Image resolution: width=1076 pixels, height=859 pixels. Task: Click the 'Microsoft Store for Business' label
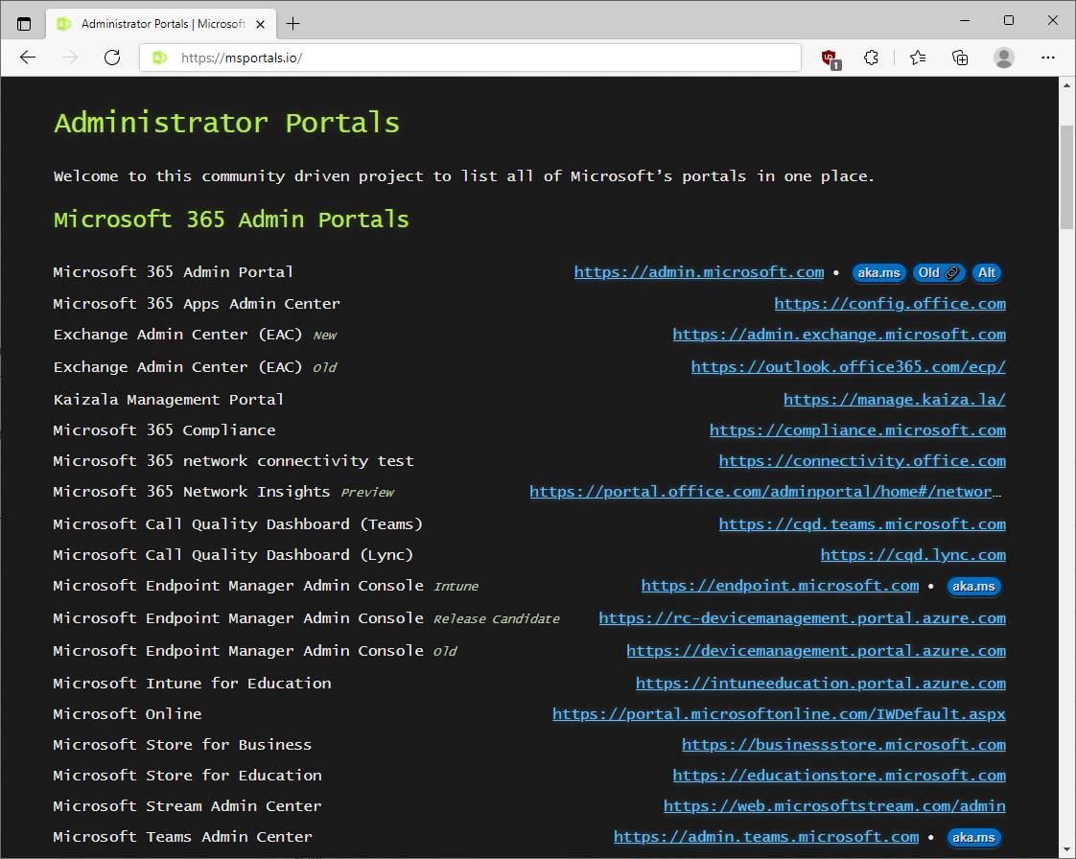182,745
